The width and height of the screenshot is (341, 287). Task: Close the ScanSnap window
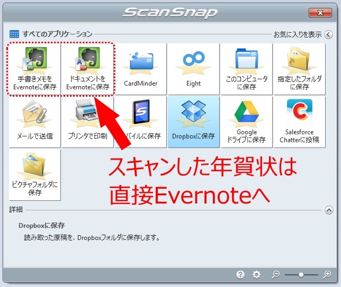(320, 13)
